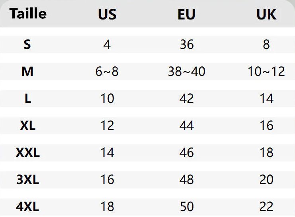Click EU value 42 in L row

tap(186, 99)
